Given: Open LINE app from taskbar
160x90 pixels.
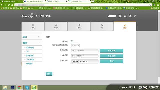Looking at the screenshot, I should coord(34,87).
